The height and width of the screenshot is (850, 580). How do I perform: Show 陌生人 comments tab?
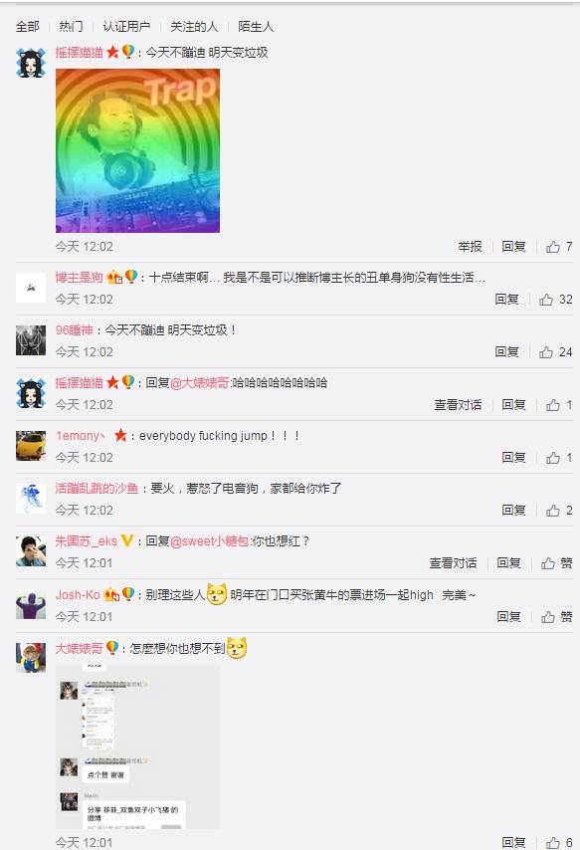(256, 27)
